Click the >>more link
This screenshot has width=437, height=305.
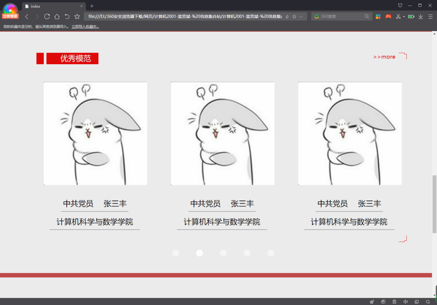[x=384, y=57]
